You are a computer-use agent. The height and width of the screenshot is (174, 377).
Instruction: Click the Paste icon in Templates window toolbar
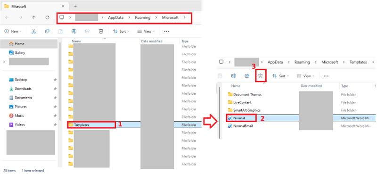click(x=220, y=76)
